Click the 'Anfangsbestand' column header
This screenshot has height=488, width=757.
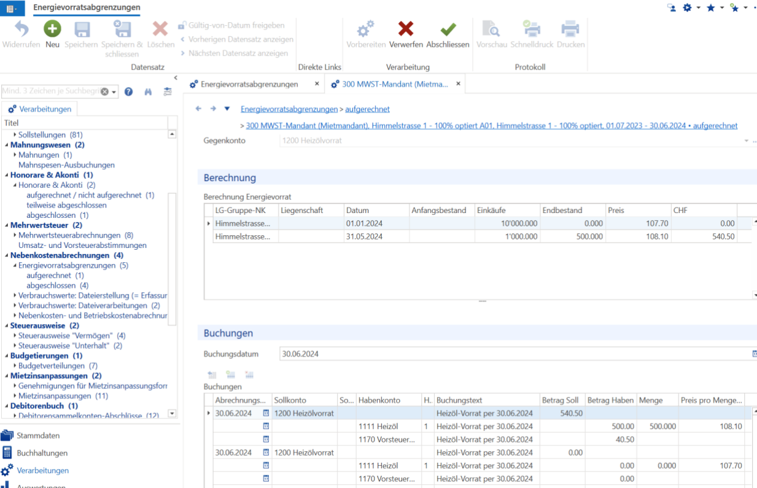[x=441, y=210]
